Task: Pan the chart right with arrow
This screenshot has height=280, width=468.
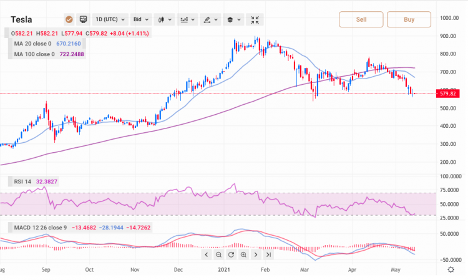Action: coord(256,254)
